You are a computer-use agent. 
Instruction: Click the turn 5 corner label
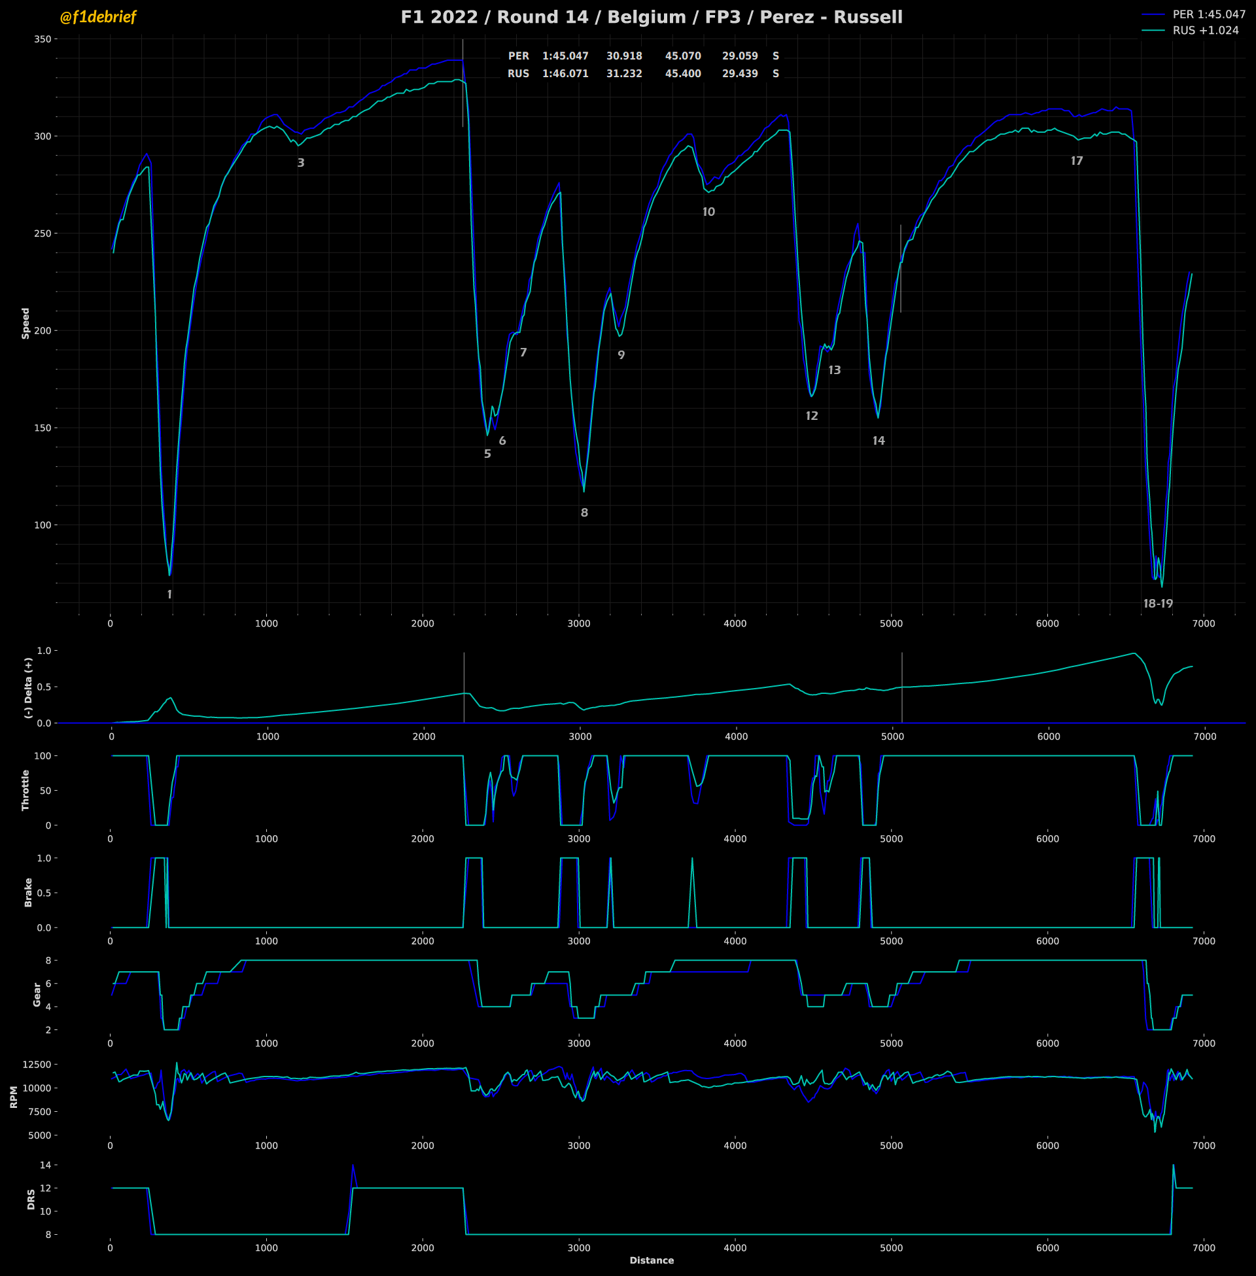click(487, 454)
